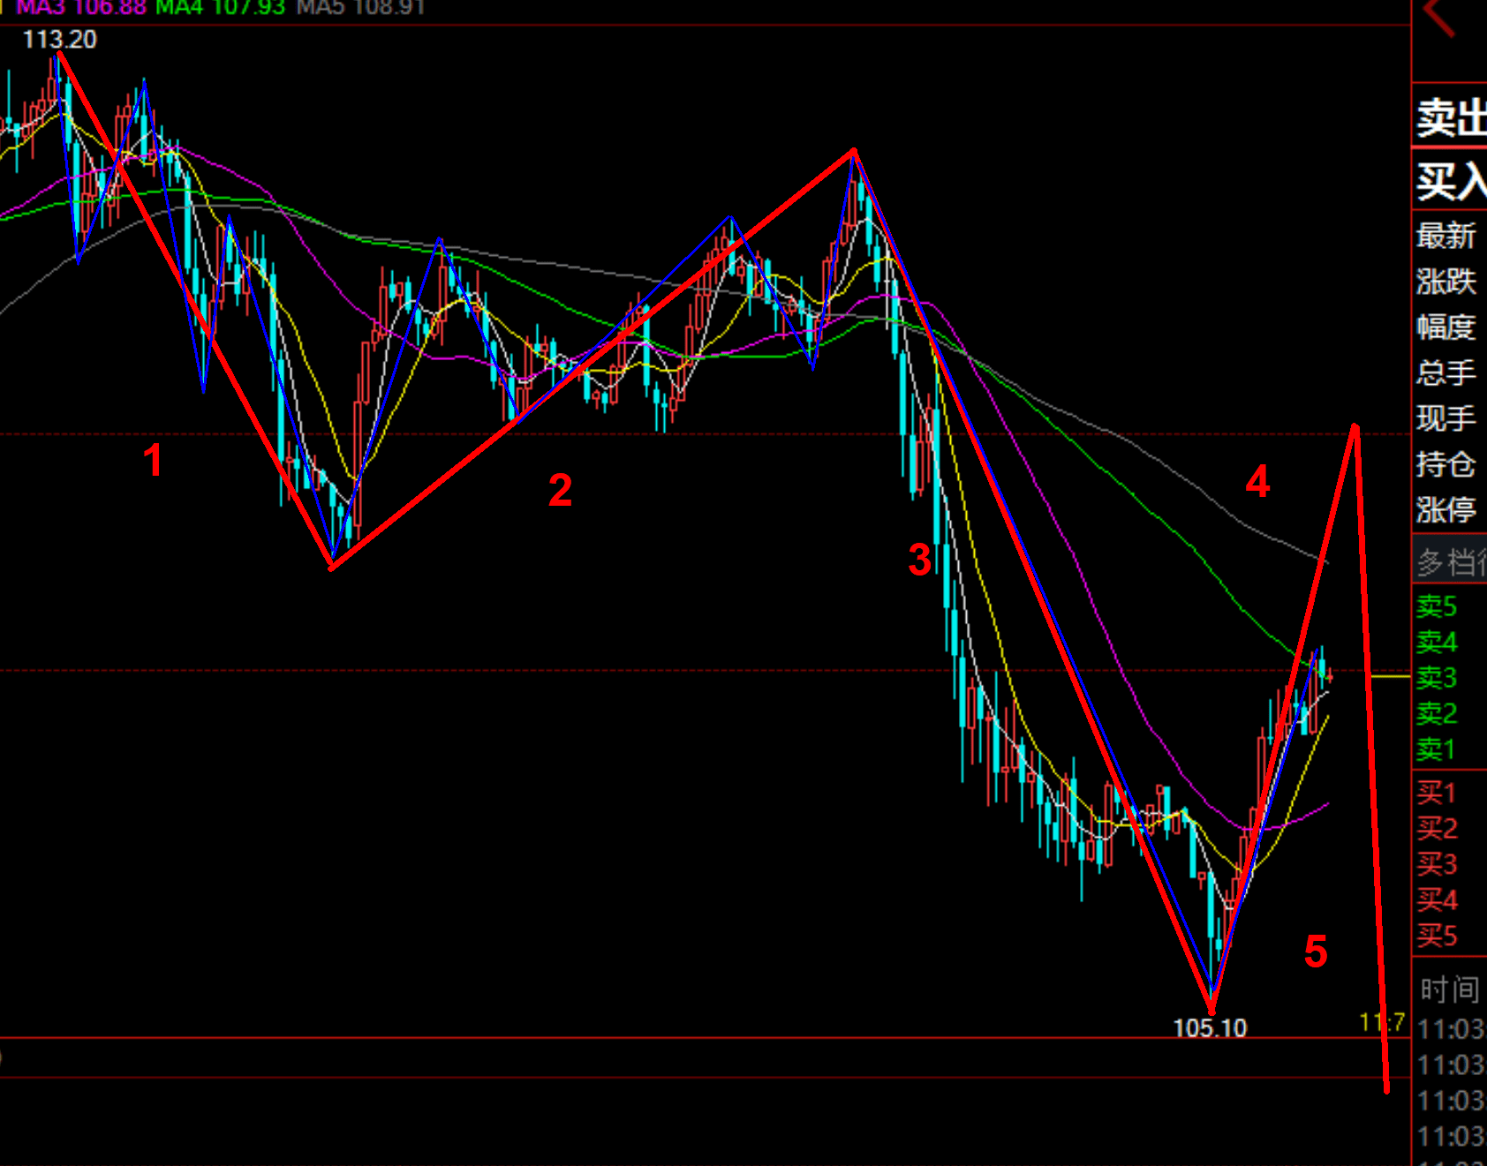Click the MA4 107.93 indicator label

point(221,8)
